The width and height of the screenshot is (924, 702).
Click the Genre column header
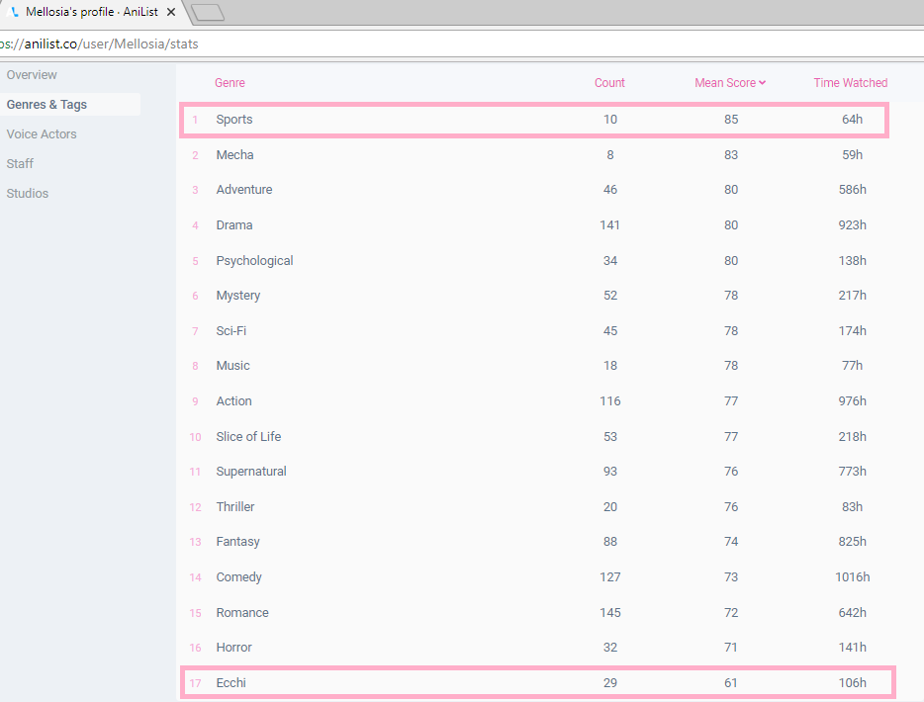[x=230, y=83]
